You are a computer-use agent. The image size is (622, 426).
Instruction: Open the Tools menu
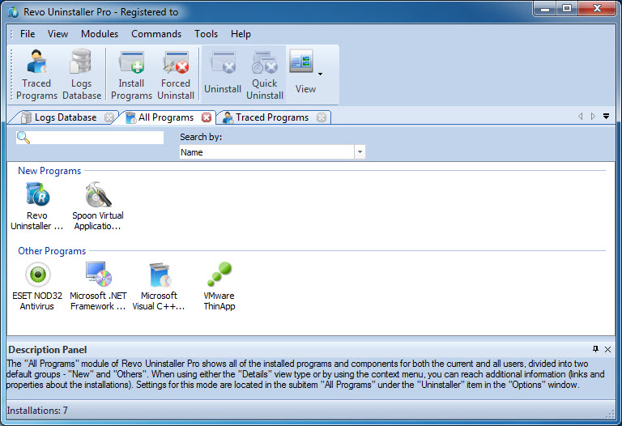pos(206,34)
